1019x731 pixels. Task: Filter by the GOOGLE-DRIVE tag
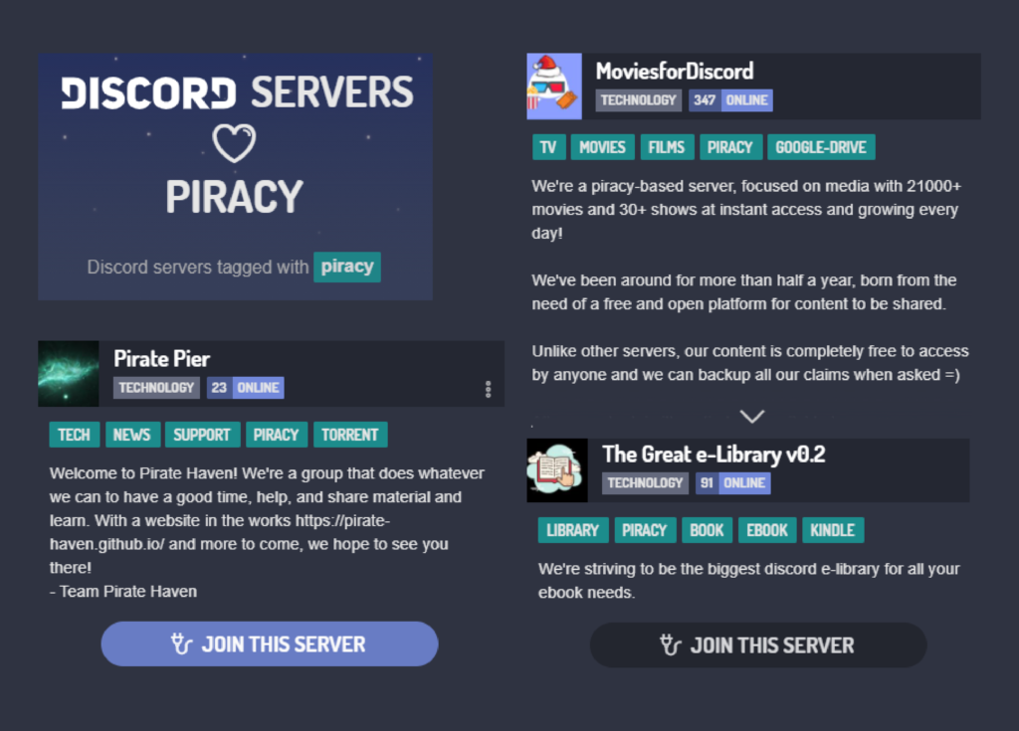821,147
